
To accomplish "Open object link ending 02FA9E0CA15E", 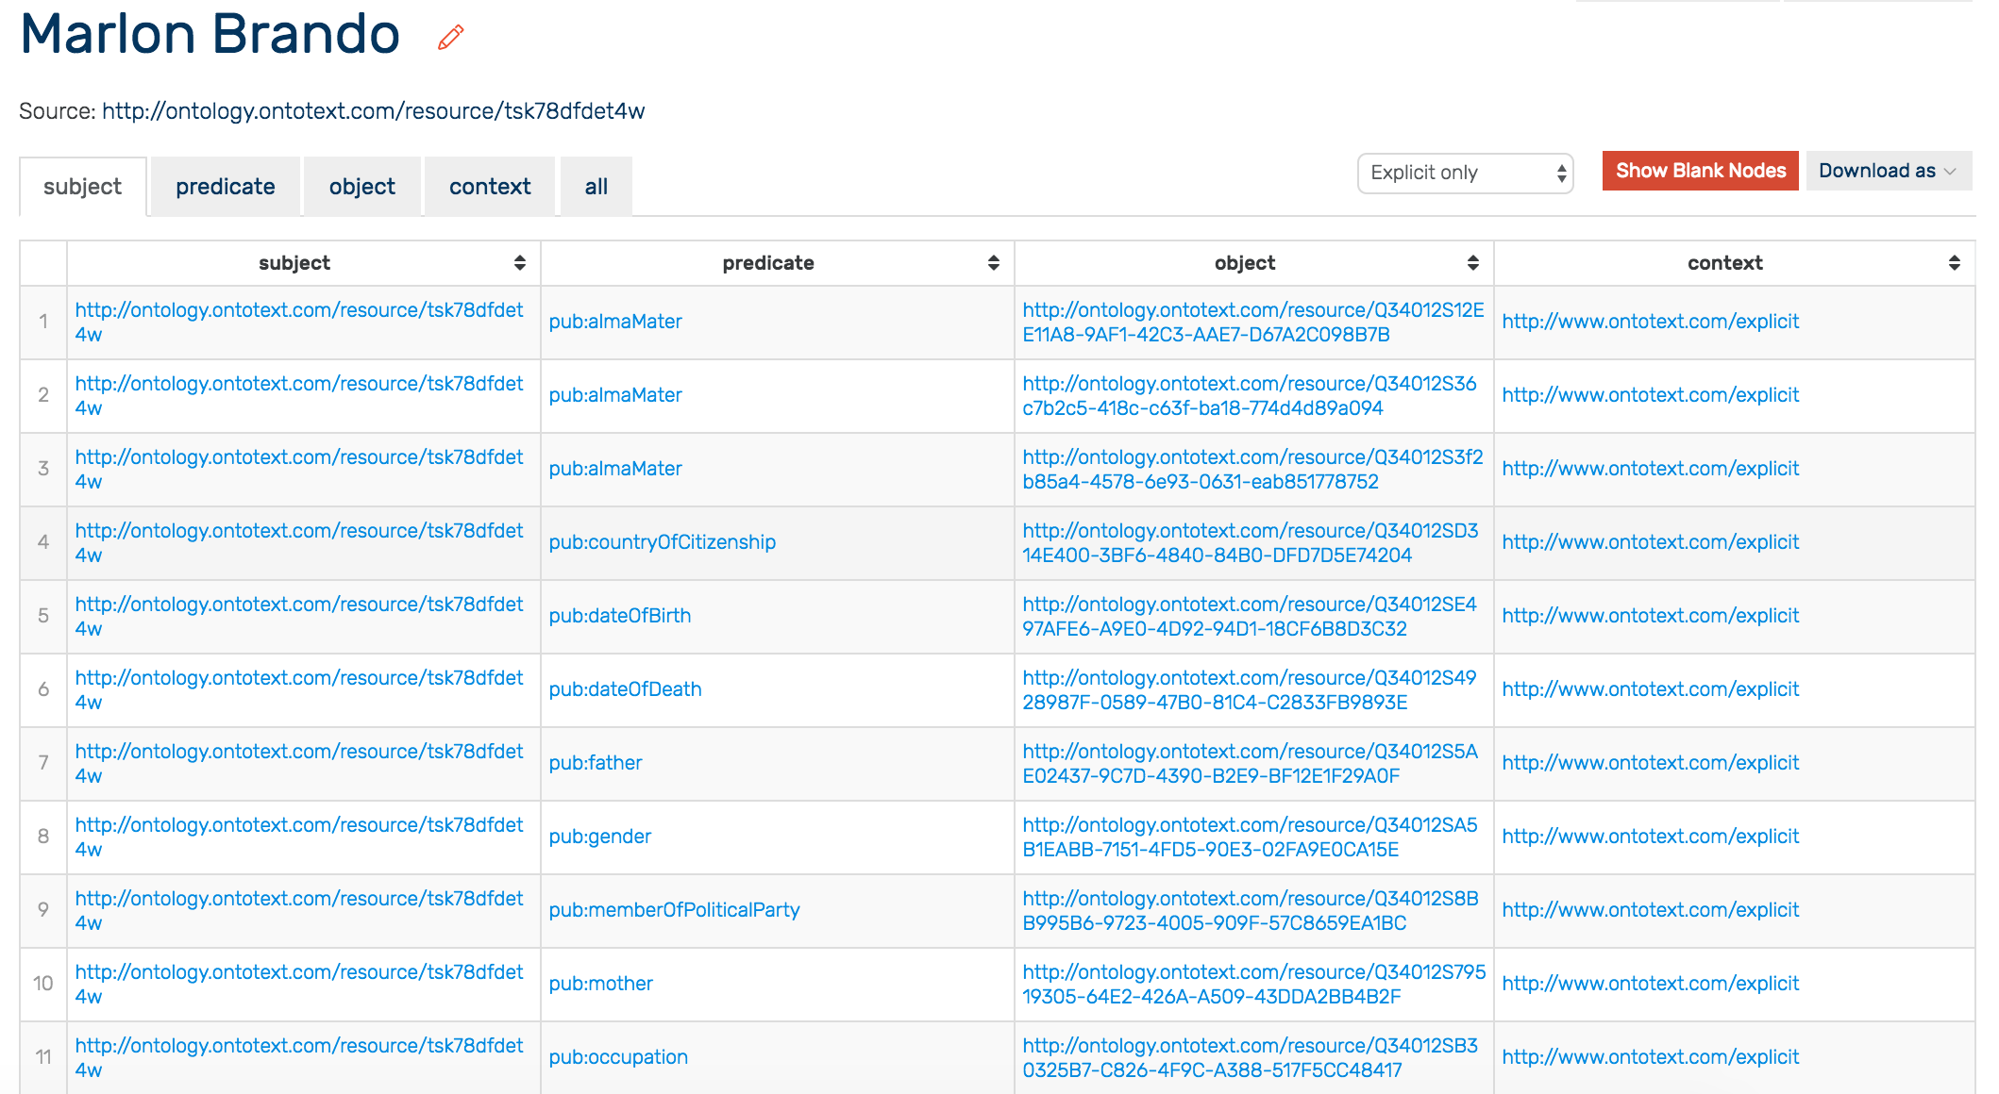I will click(x=1251, y=837).
